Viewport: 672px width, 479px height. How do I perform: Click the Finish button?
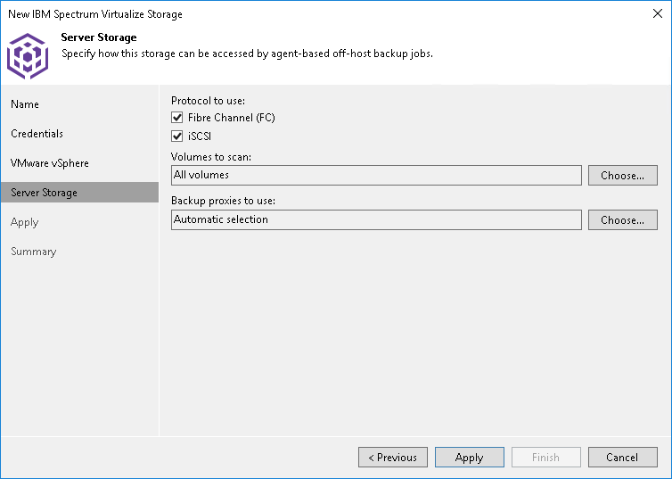tap(545, 458)
